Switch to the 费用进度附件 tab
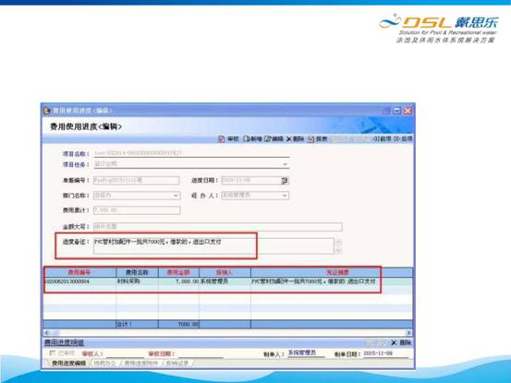The image size is (511, 383). [140, 363]
